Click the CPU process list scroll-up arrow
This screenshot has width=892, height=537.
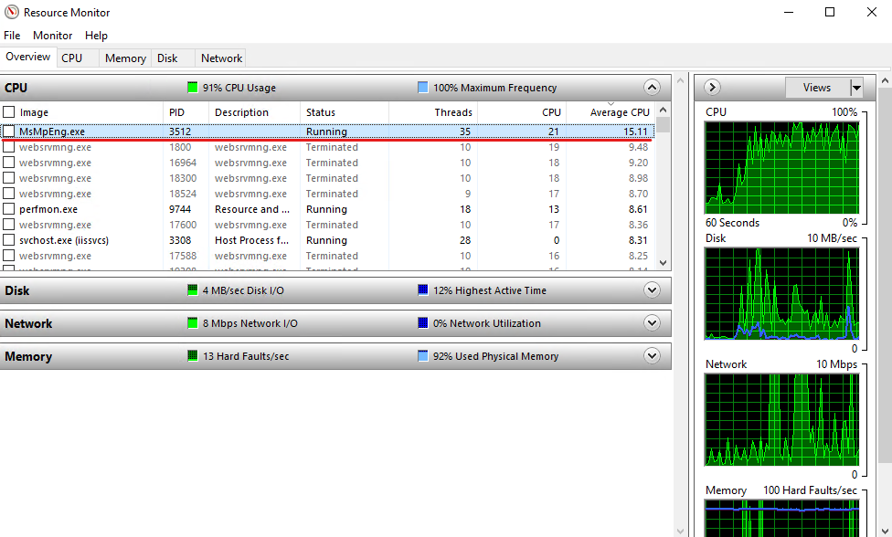pos(663,110)
